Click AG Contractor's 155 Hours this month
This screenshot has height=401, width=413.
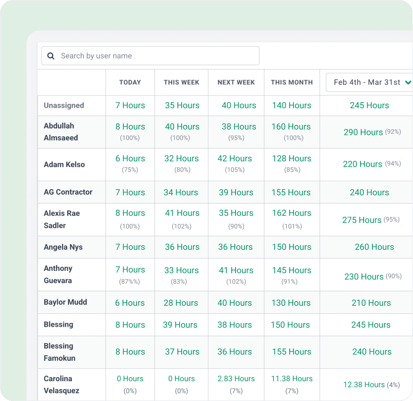[x=291, y=192]
